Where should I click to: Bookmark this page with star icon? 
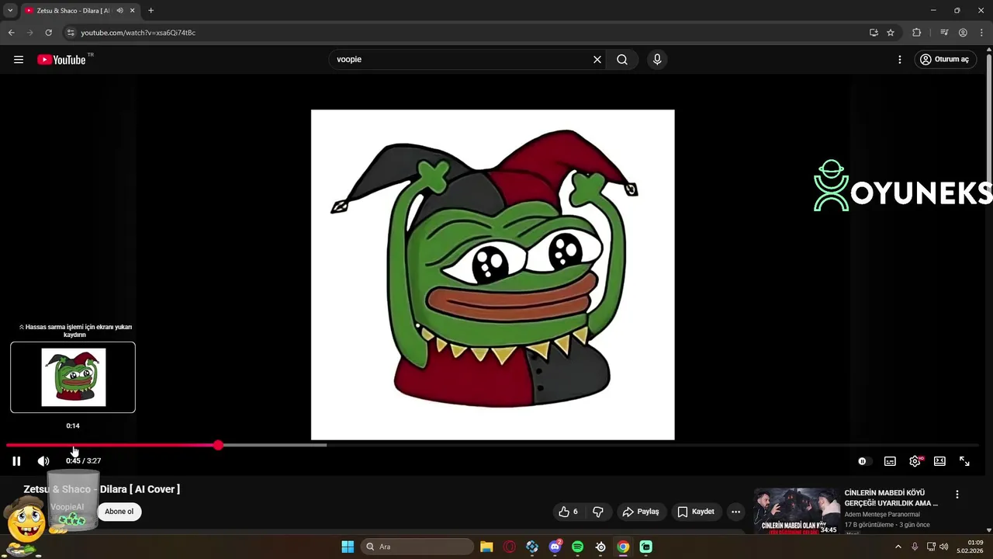(891, 33)
